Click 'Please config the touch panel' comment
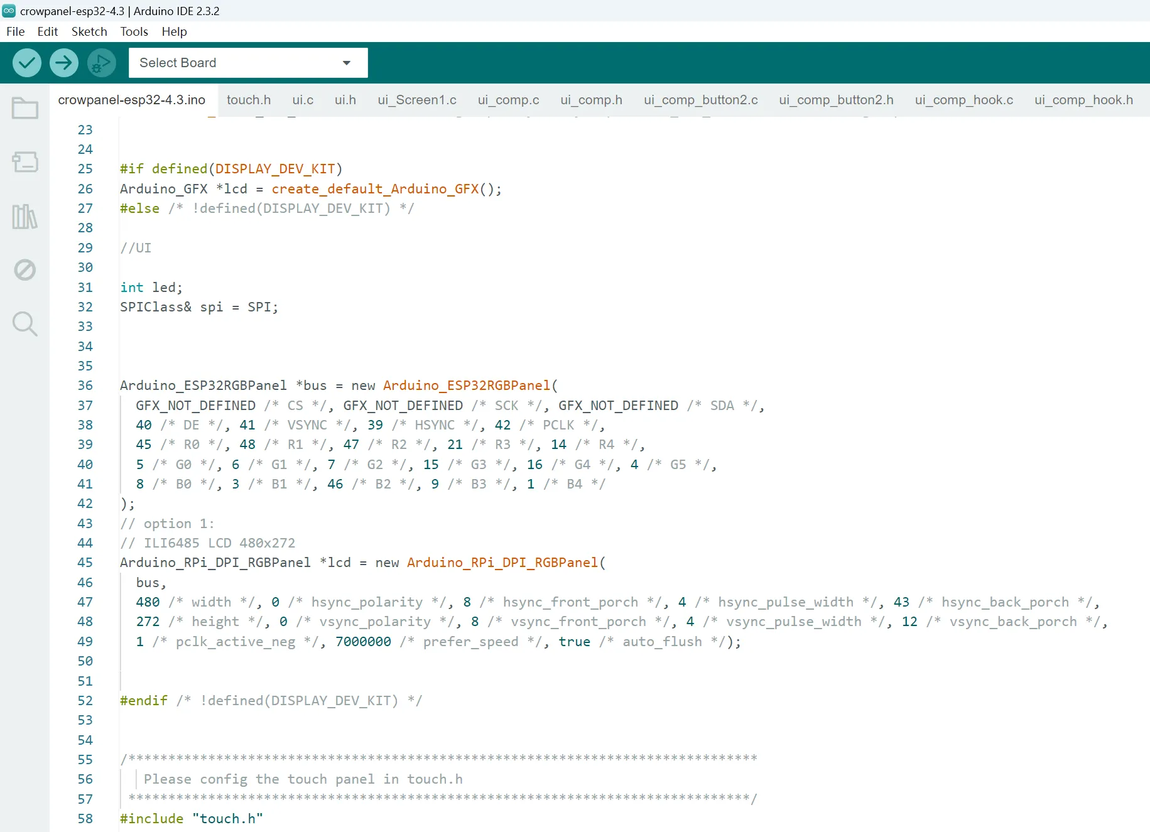Image resolution: width=1150 pixels, height=832 pixels. click(x=303, y=779)
